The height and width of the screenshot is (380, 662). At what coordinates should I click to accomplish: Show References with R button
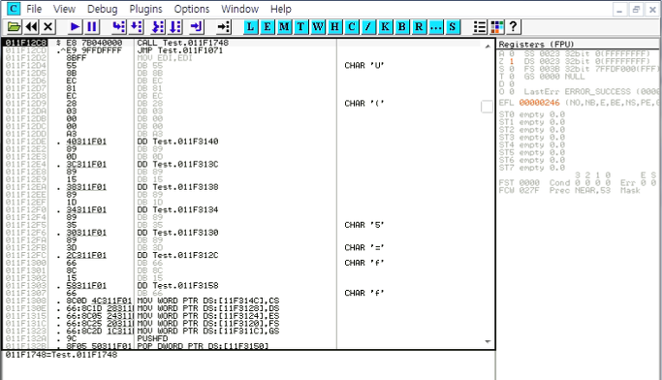[419, 27]
